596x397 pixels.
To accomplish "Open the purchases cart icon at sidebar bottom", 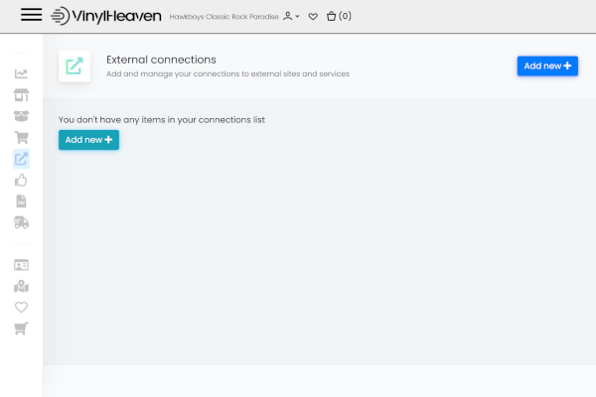I will click(21, 330).
